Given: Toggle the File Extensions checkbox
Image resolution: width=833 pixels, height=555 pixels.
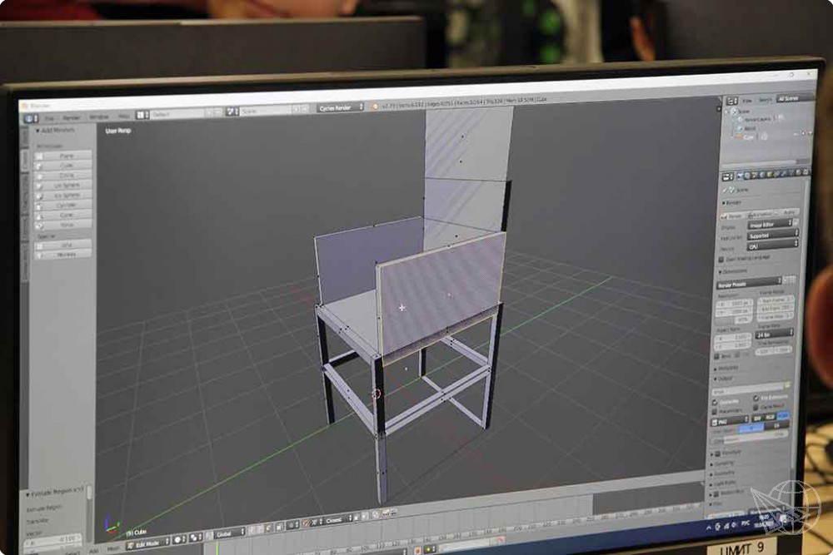Looking at the screenshot, I should coord(756,398).
